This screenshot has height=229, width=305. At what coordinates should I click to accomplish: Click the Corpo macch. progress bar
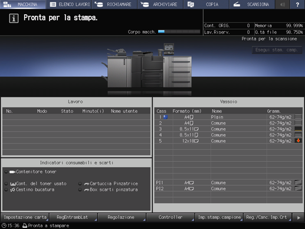[x=179, y=32]
